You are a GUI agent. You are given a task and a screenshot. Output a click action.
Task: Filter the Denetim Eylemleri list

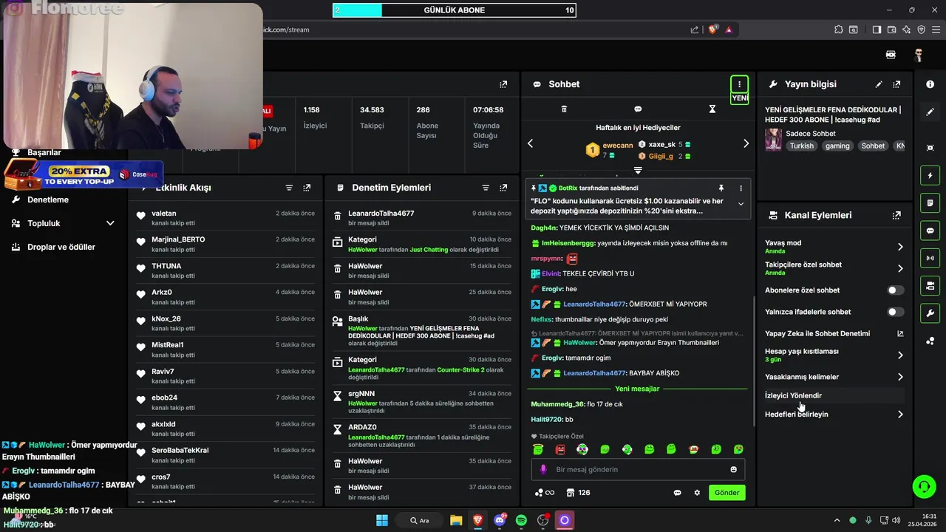486,188
